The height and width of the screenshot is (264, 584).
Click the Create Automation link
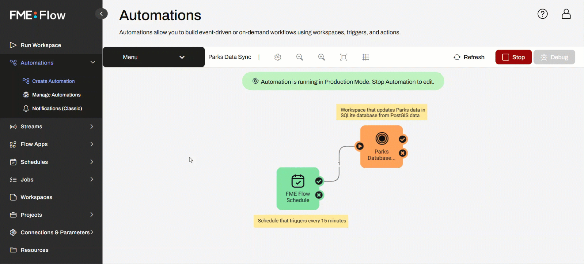(x=53, y=81)
